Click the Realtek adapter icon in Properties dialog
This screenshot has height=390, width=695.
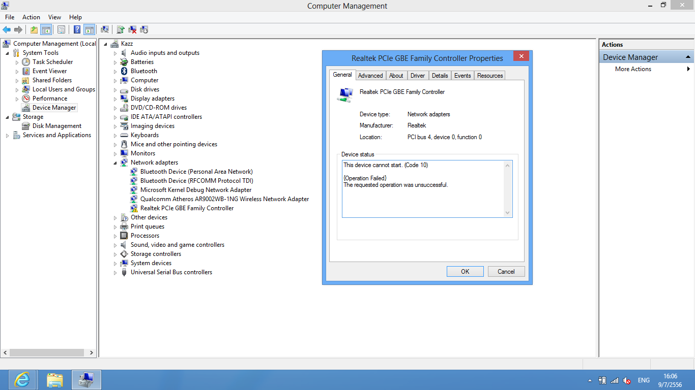tap(345, 94)
